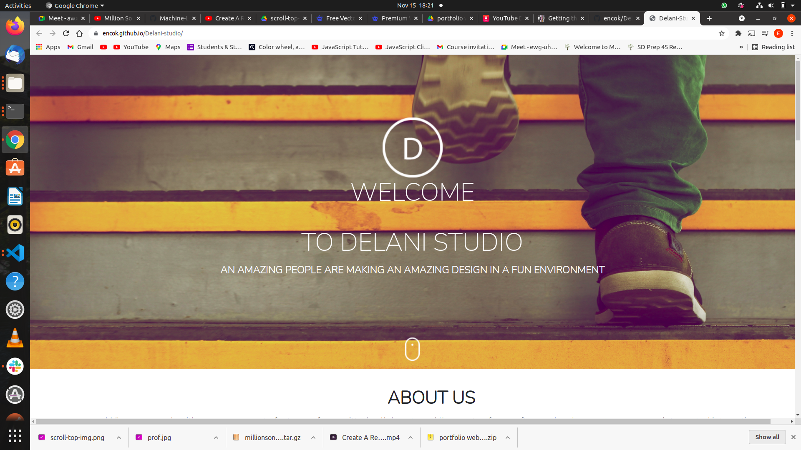Open Chrome's three-dot menu
The height and width of the screenshot is (450, 801).
(x=792, y=33)
